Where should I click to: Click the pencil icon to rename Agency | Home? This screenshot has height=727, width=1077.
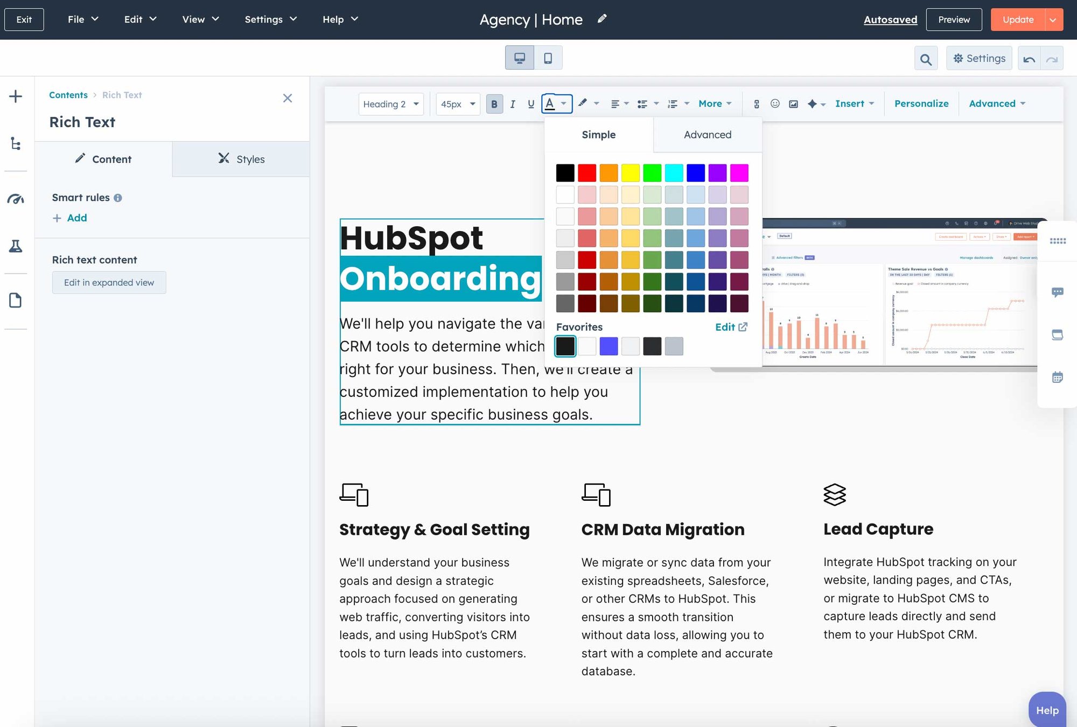[x=602, y=19]
